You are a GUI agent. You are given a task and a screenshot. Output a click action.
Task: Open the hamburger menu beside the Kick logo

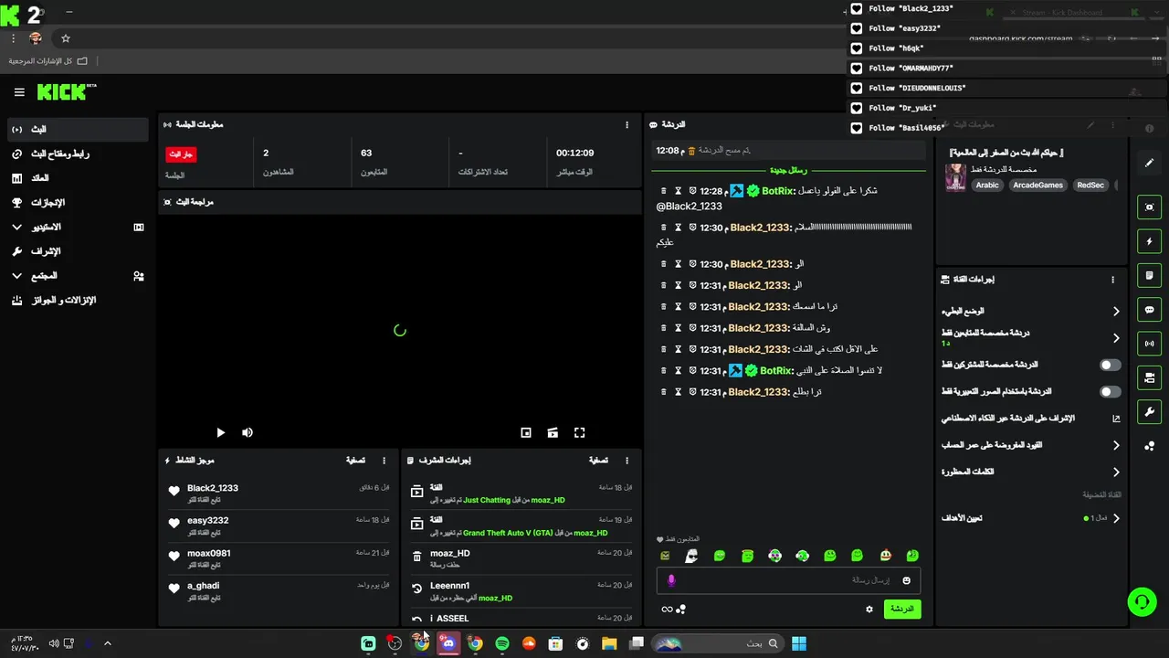coord(19,92)
